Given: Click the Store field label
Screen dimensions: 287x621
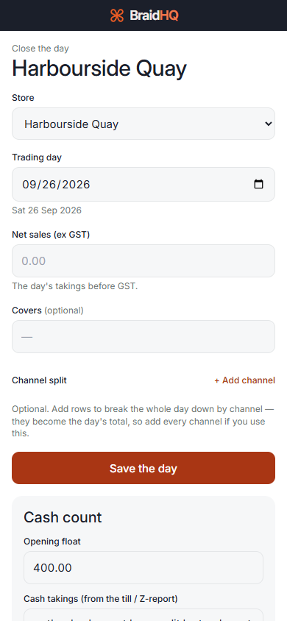Looking at the screenshot, I should tap(23, 97).
